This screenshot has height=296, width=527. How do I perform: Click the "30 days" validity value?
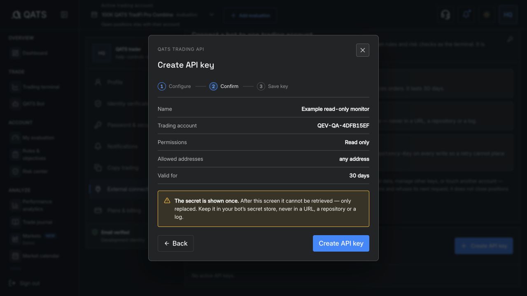tap(359, 176)
